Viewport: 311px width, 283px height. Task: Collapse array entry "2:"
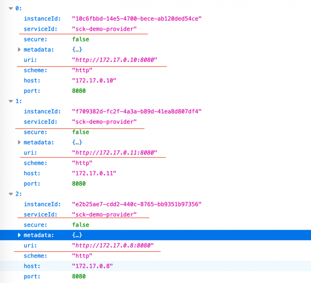(x=11, y=194)
